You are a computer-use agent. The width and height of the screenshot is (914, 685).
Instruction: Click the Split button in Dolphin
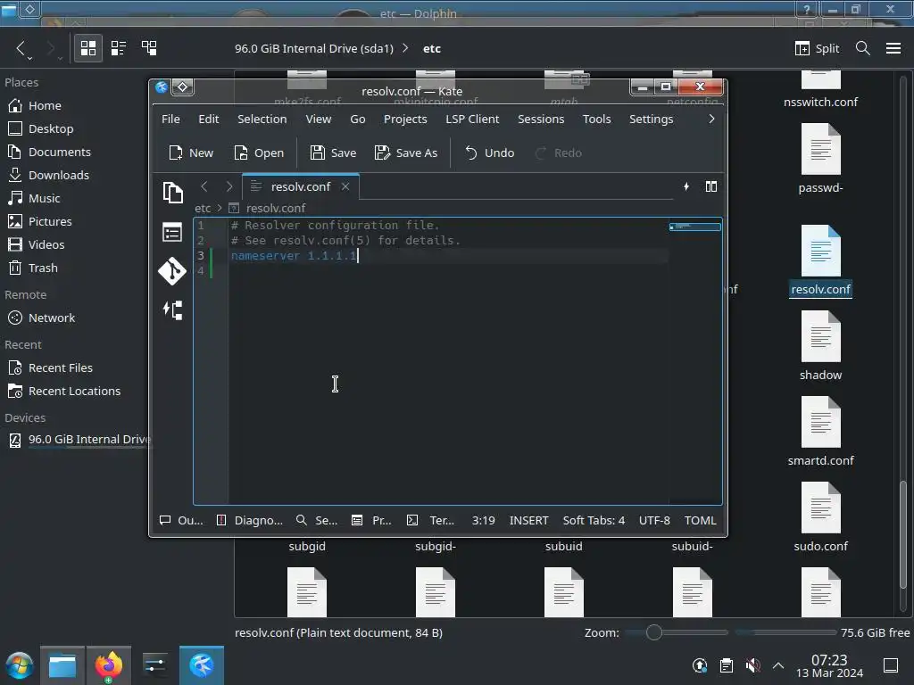818,48
